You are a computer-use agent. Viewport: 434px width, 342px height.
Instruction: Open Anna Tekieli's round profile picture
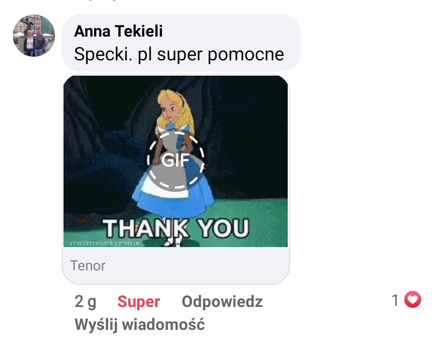tap(34, 35)
